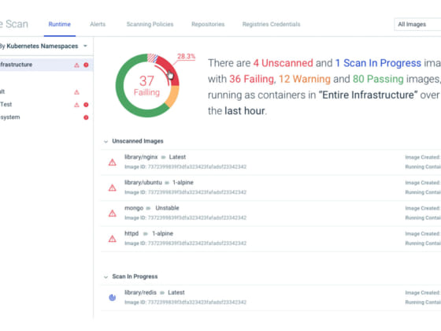Click red failing dot on Infrastructure row
Image resolution: width=441 pixels, height=331 pixels.
[x=86, y=65]
